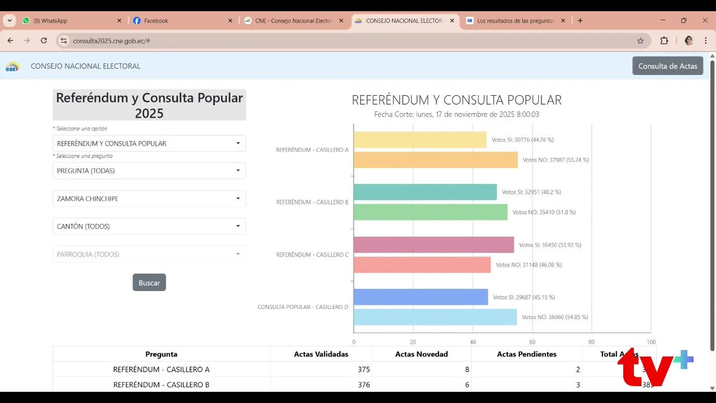Click validated actas value 376
The width and height of the screenshot is (716, 403).
click(364, 385)
